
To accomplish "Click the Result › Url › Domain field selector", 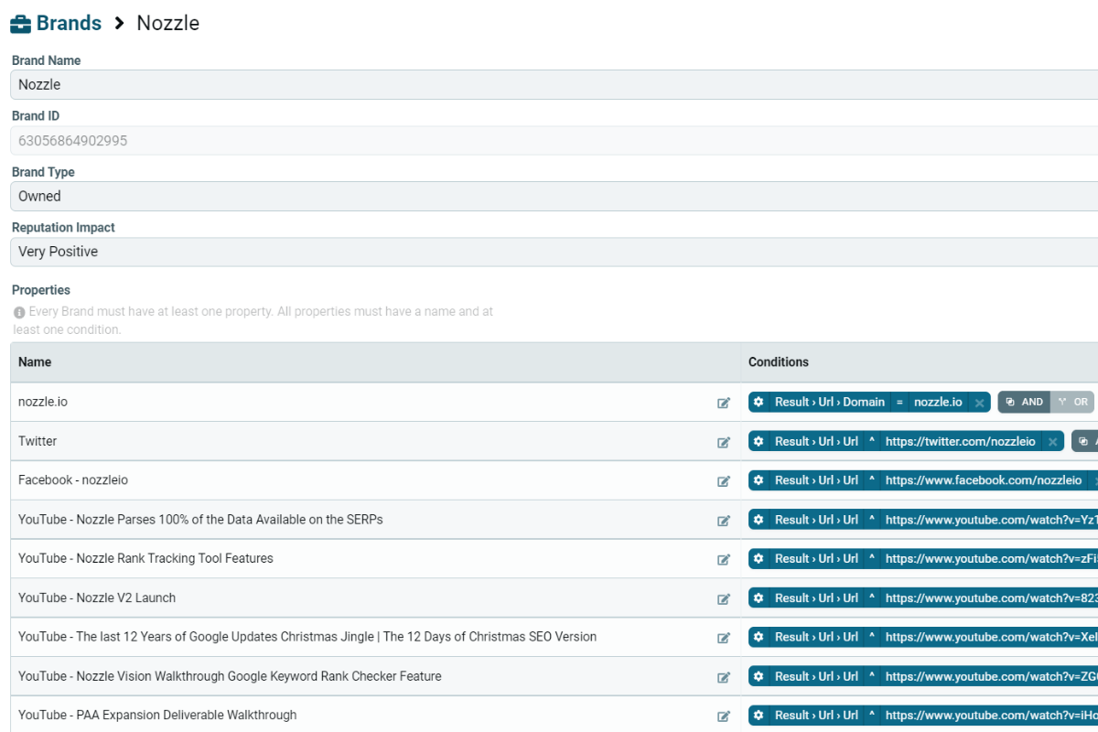I will coord(830,402).
